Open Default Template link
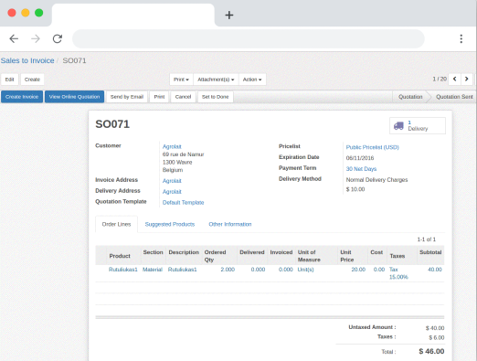477x361 pixels. (x=183, y=203)
